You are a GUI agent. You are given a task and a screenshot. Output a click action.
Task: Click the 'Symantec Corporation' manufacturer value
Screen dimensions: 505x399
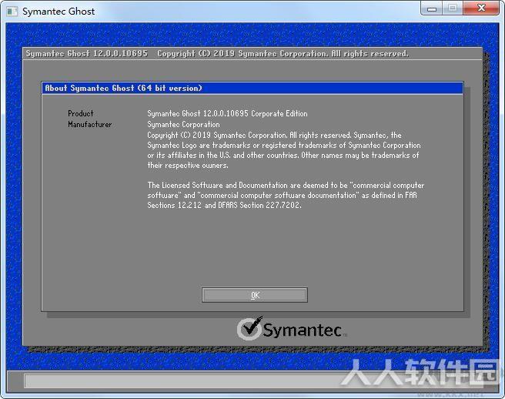183,125
